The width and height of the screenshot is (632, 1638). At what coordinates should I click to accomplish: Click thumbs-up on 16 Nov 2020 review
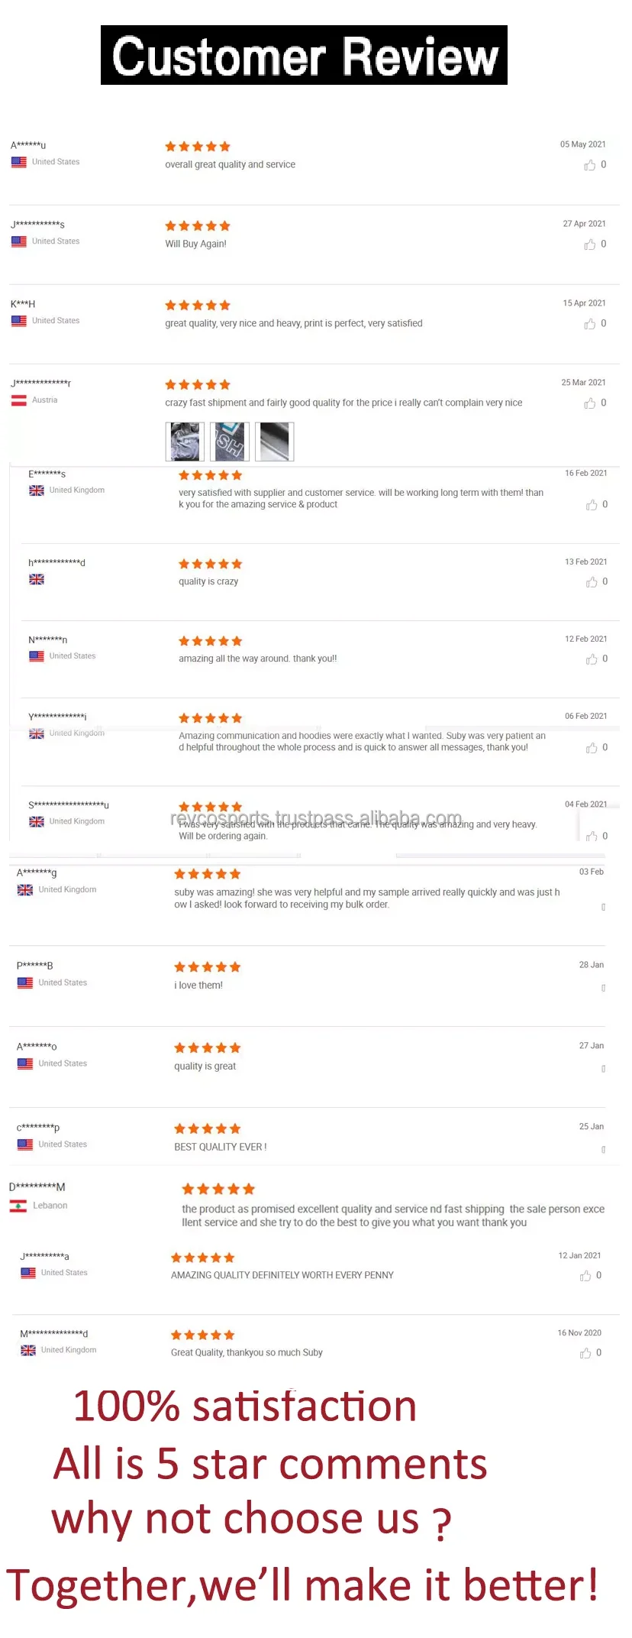click(x=585, y=1353)
